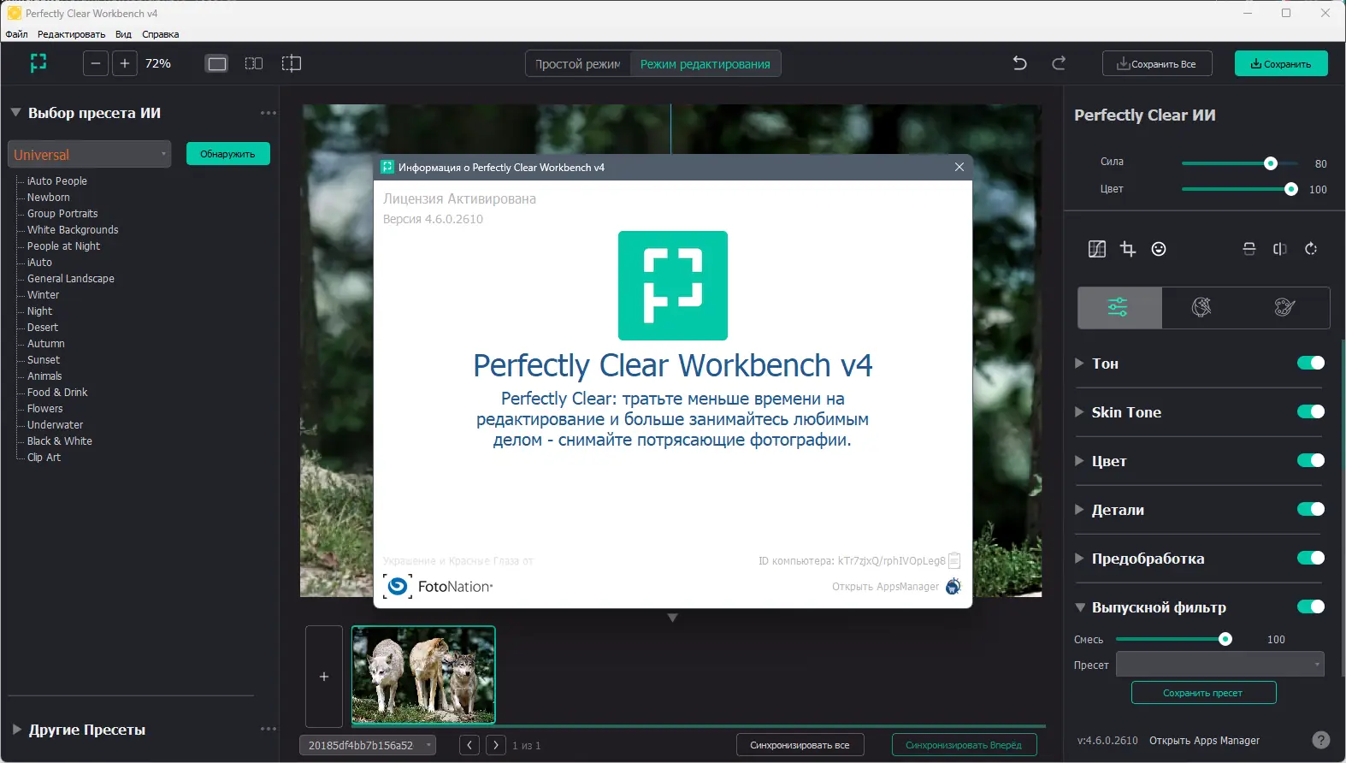Viewport: 1346px width, 763px height.
Task: Click the AppsManager icon in the dialog
Action: pyautogui.click(x=953, y=586)
